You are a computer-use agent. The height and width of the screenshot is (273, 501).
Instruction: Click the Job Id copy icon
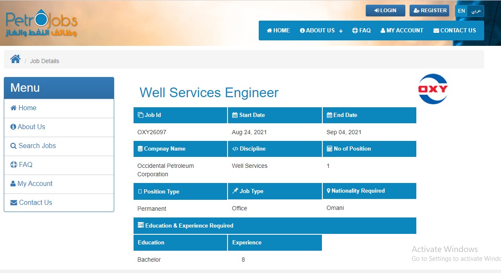[141, 115]
